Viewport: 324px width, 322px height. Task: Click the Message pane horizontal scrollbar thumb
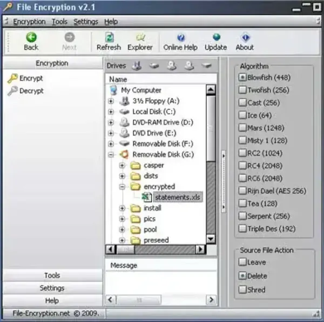(x=139, y=300)
